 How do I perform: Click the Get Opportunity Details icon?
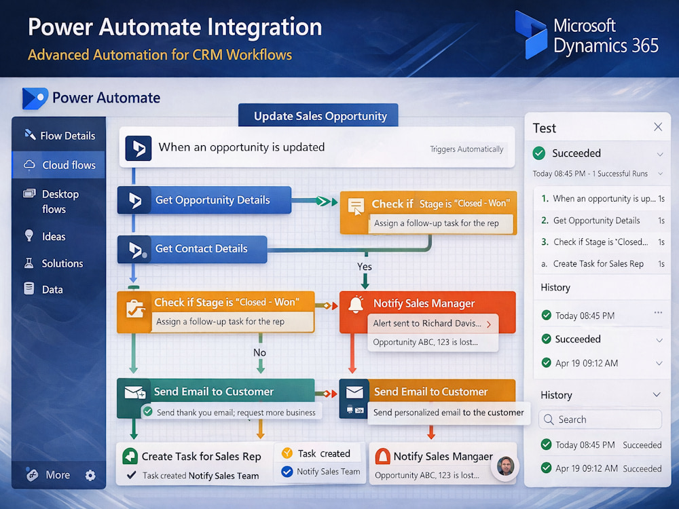pyautogui.click(x=134, y=200)
